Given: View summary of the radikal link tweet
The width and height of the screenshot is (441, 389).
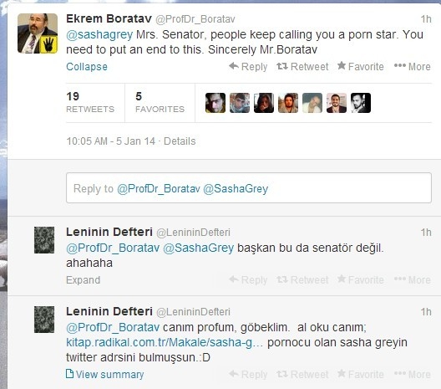Looking at the screenshot, I should 104,374.
